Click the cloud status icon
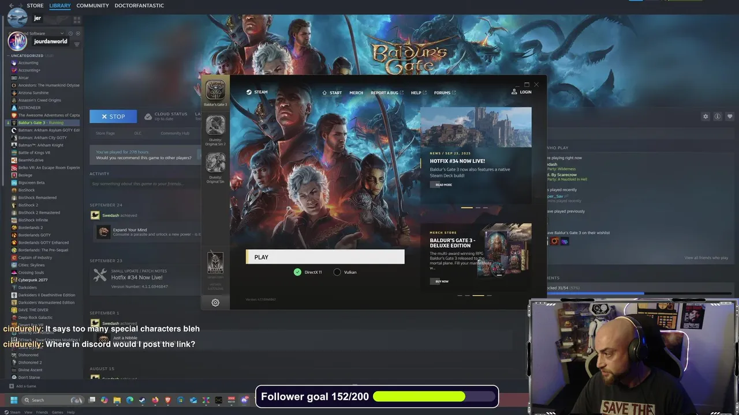Screen dimensions: 739x415 [x=148, y=116]
